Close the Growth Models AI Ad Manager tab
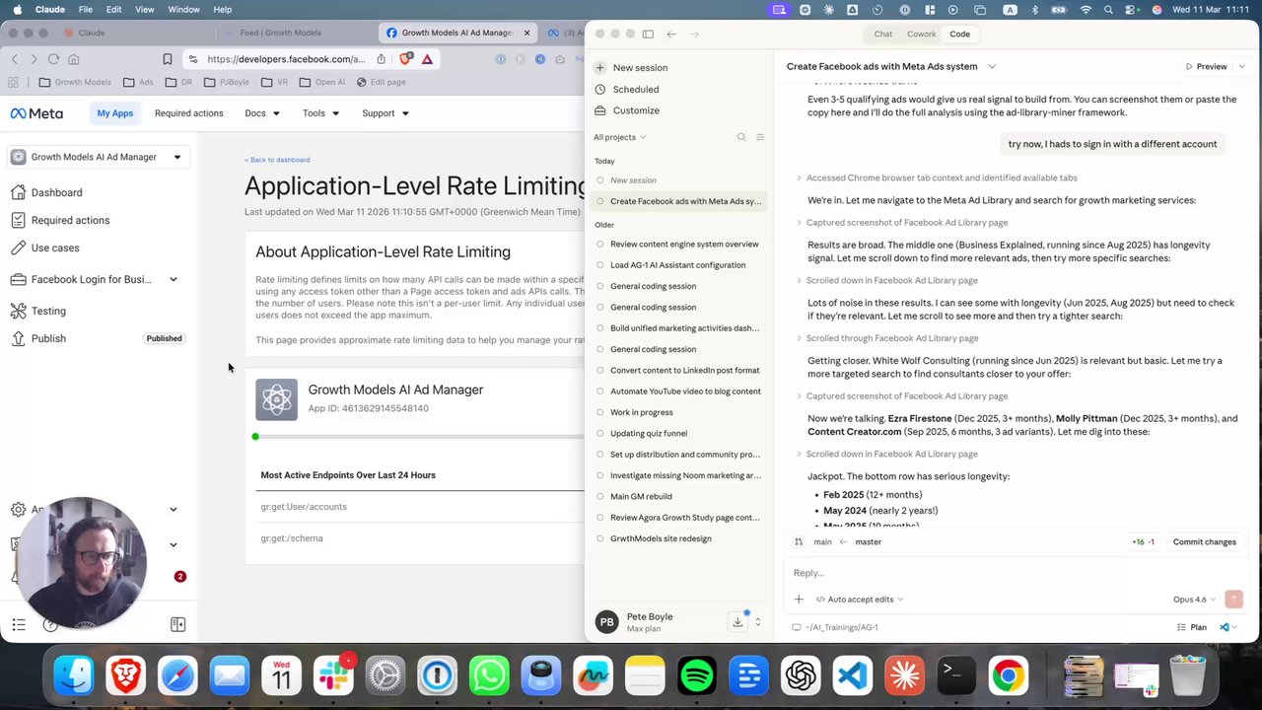The height and width of the screenshot is (710, 1262). coord(526,33)
